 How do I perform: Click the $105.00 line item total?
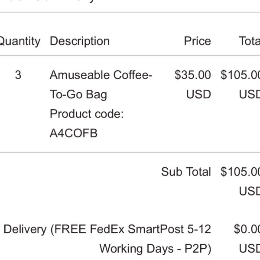(x=240, y=75)
